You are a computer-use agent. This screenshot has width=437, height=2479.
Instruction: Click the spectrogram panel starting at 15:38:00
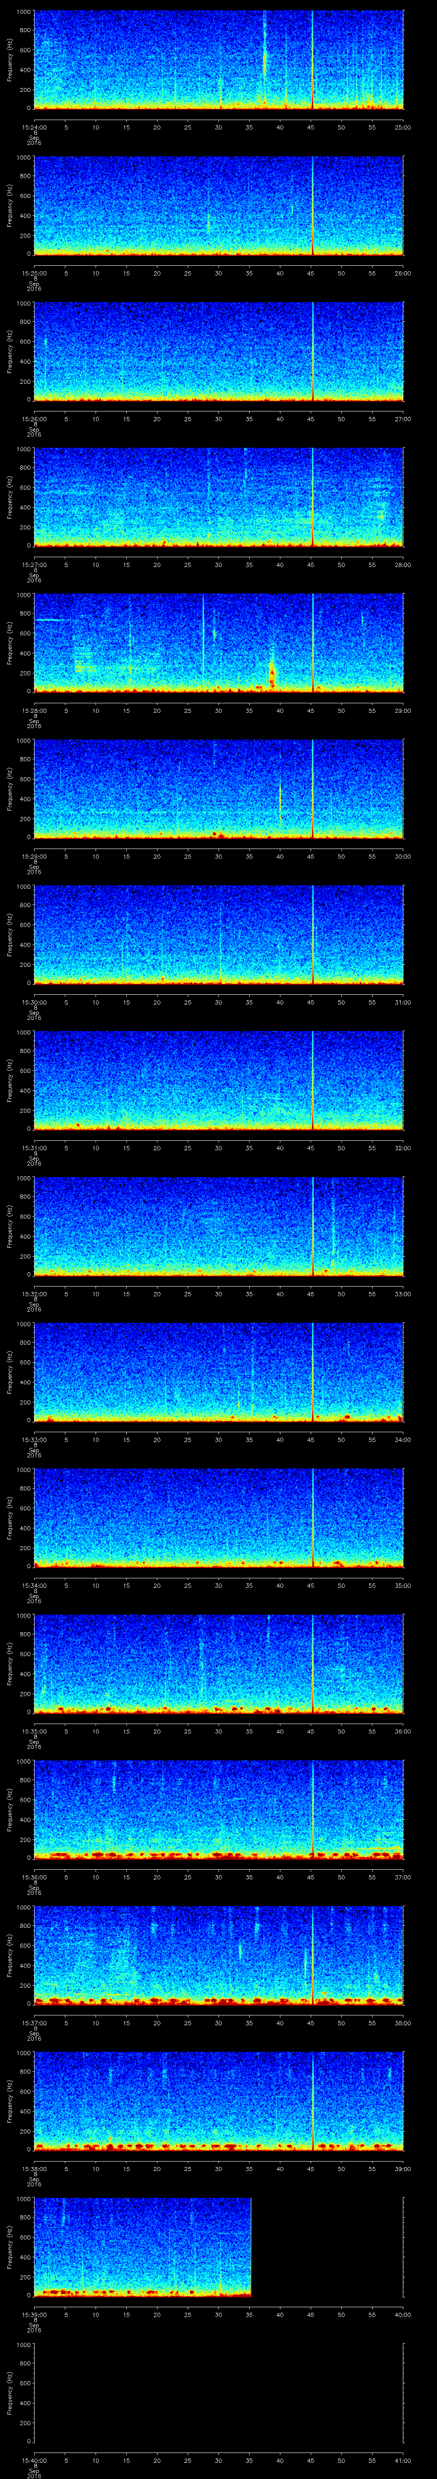point(219,2101)
